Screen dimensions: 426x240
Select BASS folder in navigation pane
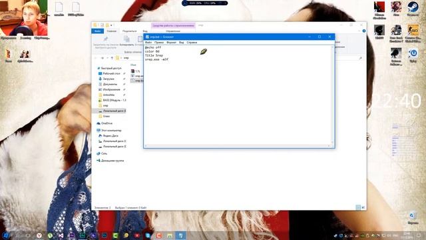coord(114,100)
